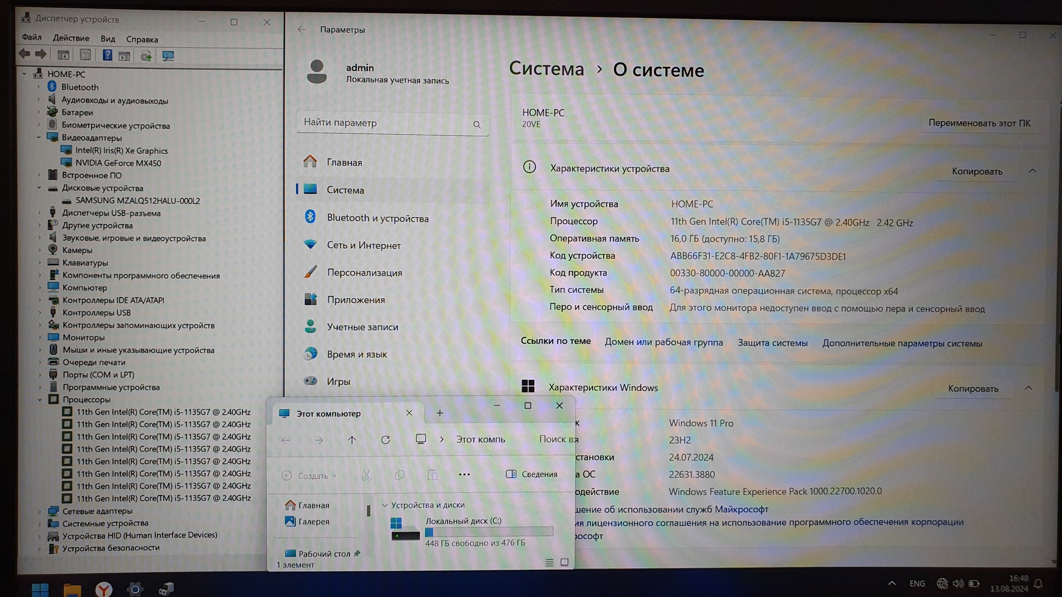
Task: Open Дополнительные параметры системы link
Action: click(902, 343)
